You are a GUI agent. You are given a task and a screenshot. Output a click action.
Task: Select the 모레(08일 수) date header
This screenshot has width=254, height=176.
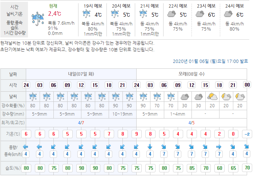coord(191,74)
